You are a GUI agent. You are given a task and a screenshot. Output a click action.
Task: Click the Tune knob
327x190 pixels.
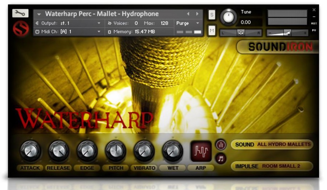228,17
